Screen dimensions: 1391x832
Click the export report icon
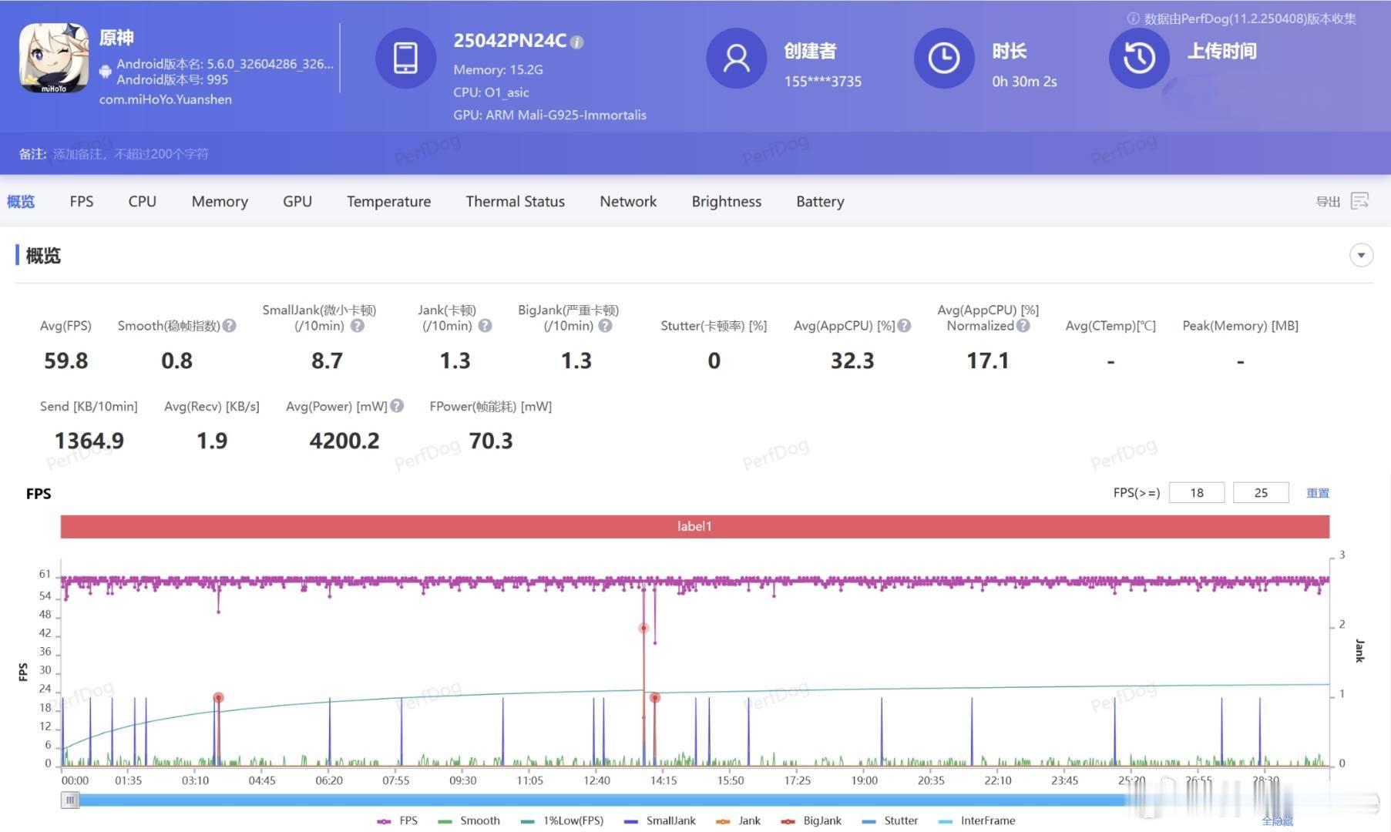click(1360, 201)
